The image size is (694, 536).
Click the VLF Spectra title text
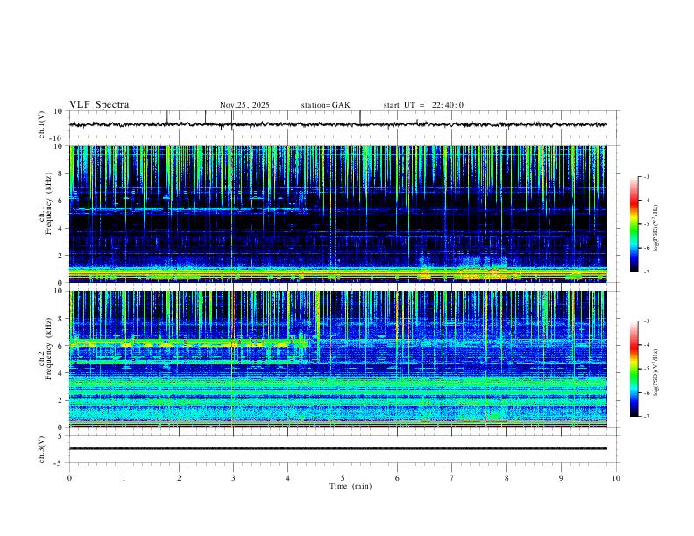pyautogui.click(x=99, y=105)
